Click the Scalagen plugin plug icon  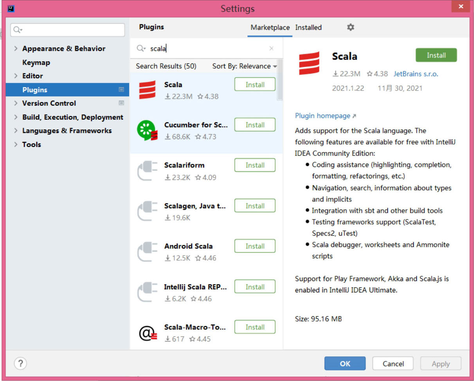pyautogui.click(x=147, y=211)
